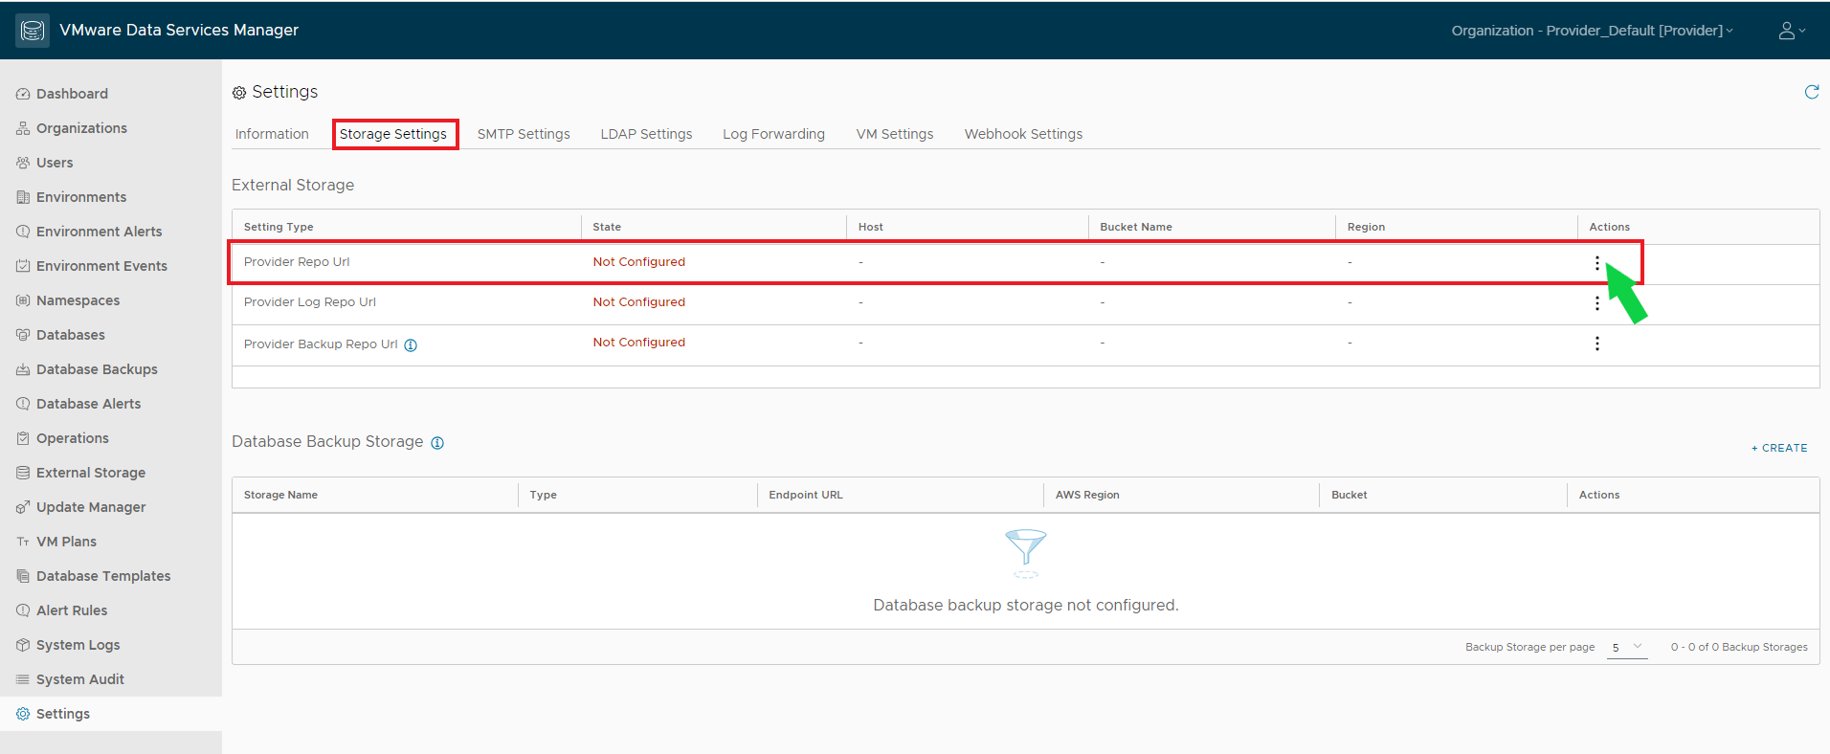Open actions menu for Provider Repo Url row
Image resolution: width=1830 pixels, height=754 pixels.
pos(1596,263)
